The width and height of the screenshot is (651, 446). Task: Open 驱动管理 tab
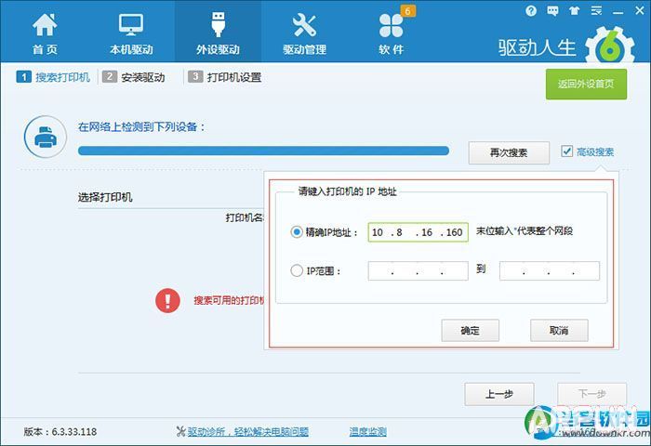coord(304,33)
